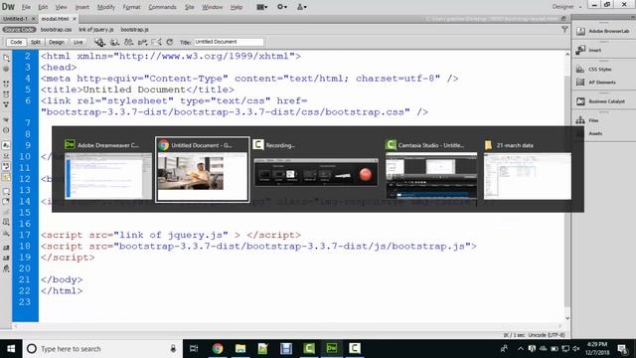Switch to the Untitled-1 document tab
The height and width of the screenshot is (358, 636).
click(15, 19)
